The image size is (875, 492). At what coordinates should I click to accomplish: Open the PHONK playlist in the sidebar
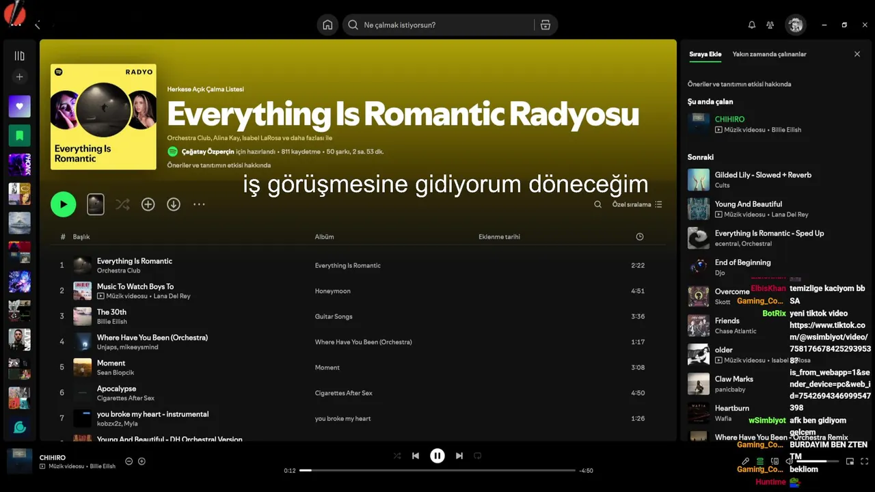[20, 165]
